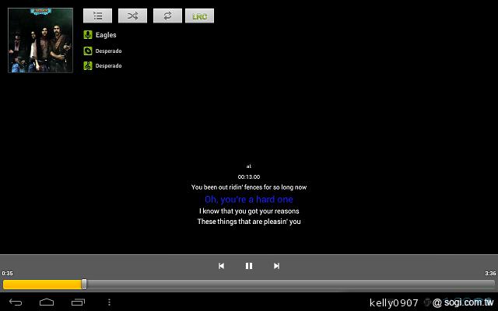Tap lyric line "I know that you got your reasons"
The image size is (498, 311).
[x=249, y=211]
